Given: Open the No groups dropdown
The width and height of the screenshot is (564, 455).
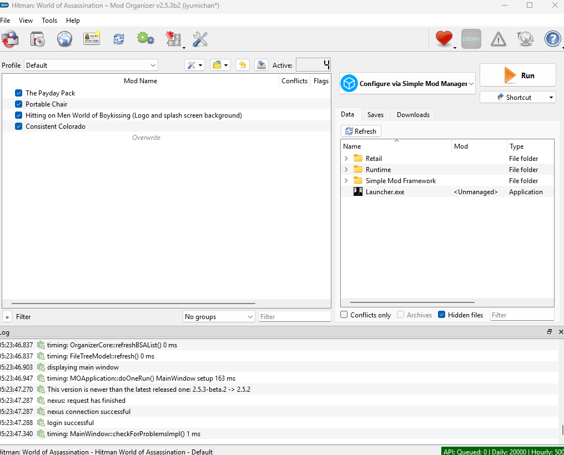Looking at the screenshot, I should [219, 317].
